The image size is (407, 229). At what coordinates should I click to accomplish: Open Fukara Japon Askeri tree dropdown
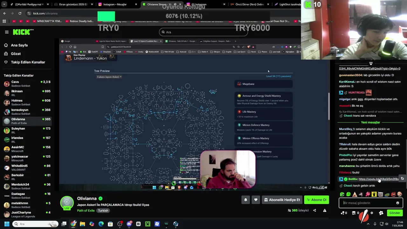[109, 77]
